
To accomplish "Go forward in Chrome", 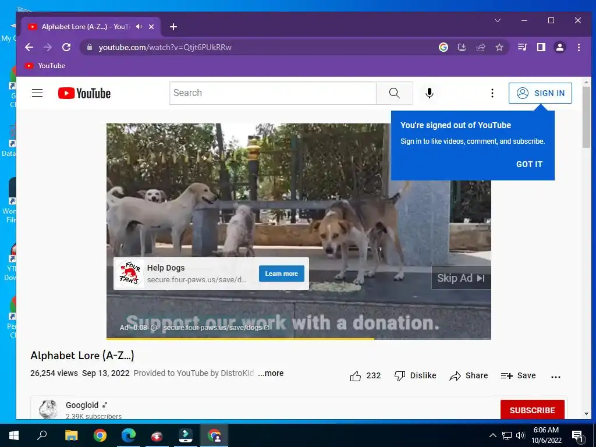I will (48, 47).
